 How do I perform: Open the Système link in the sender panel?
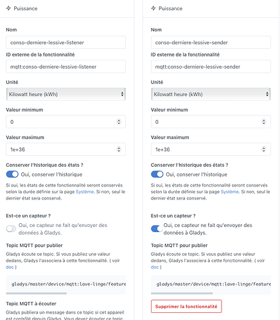(230, 192)
